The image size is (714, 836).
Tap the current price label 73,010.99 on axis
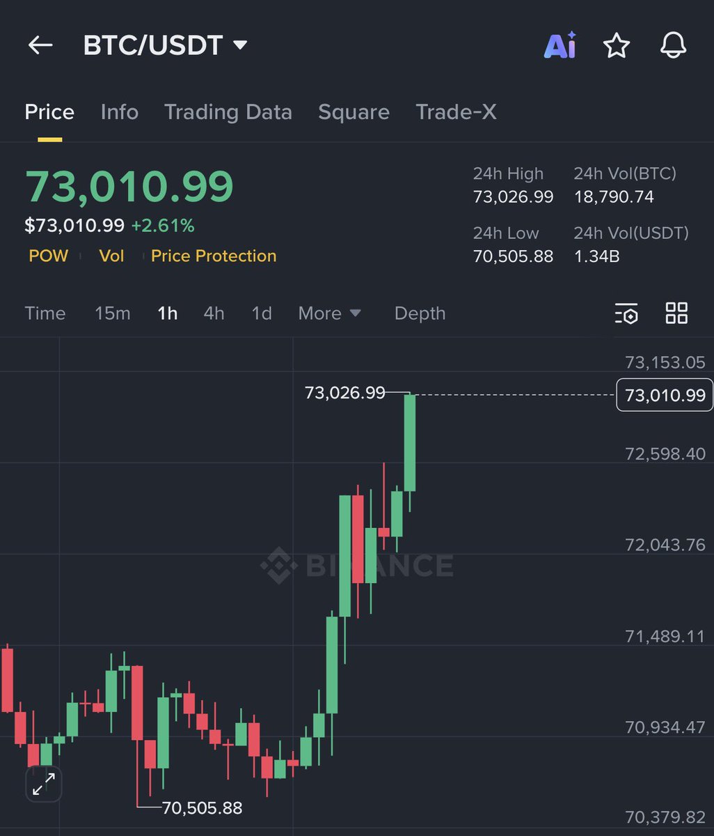(x=665, y=396)
